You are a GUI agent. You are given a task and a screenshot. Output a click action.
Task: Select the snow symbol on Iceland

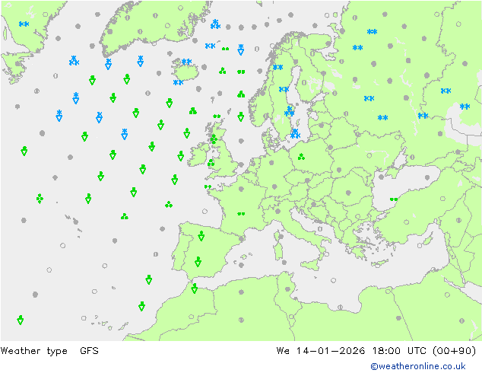186,62
